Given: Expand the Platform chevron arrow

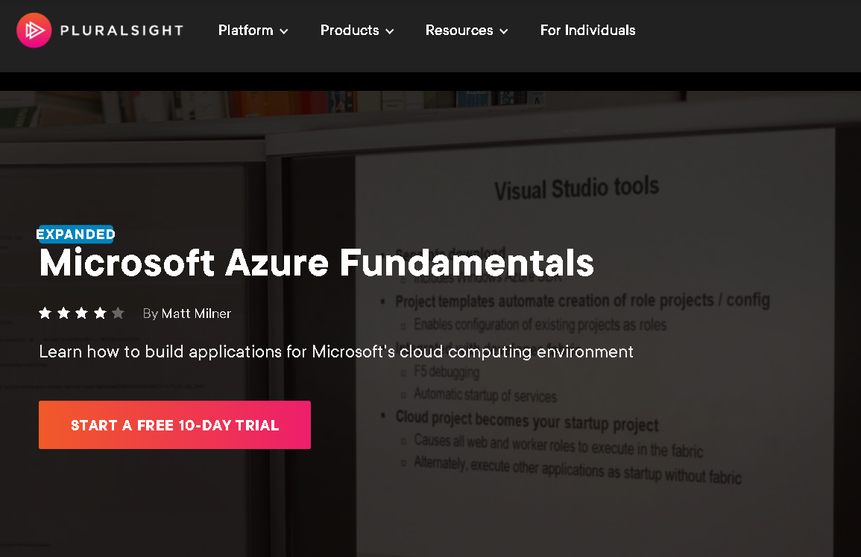Looking at the screenshot, I should point(284,32).
